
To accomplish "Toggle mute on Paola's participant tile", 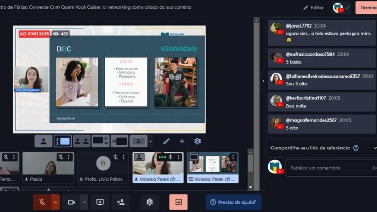I will (x=61, y=157).
